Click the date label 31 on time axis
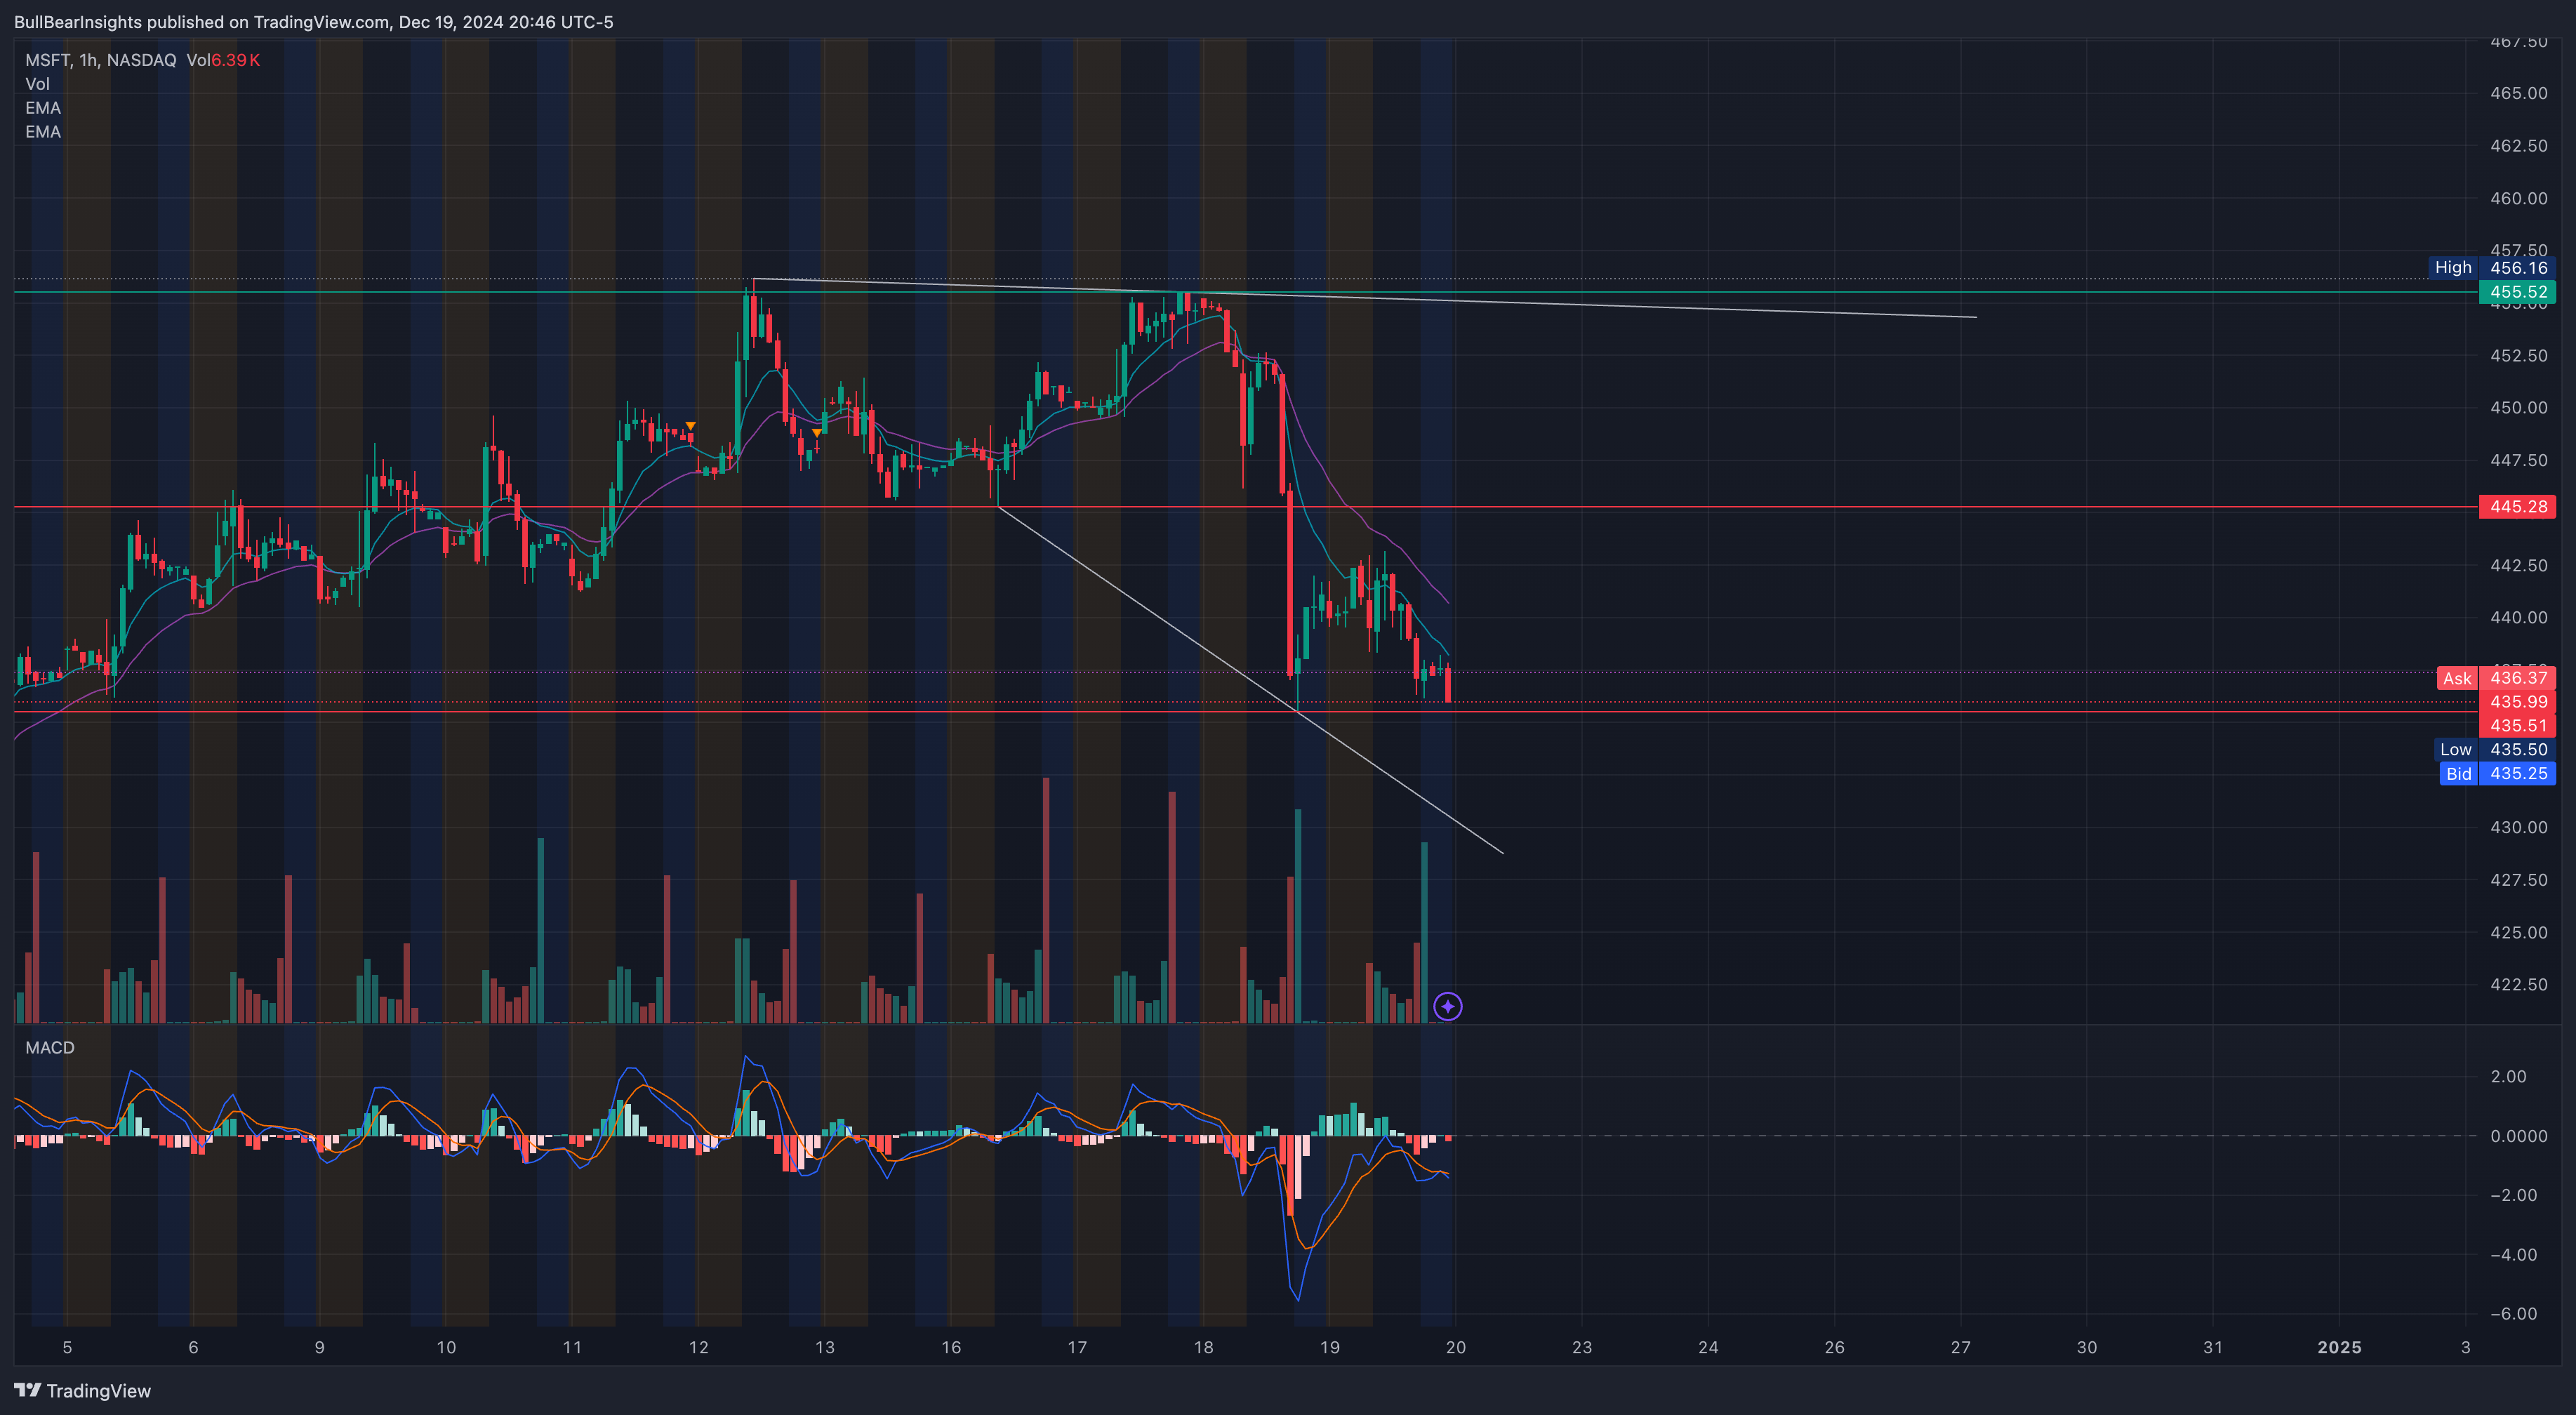2576x1415 pixels. (x=2213, y=1347)
